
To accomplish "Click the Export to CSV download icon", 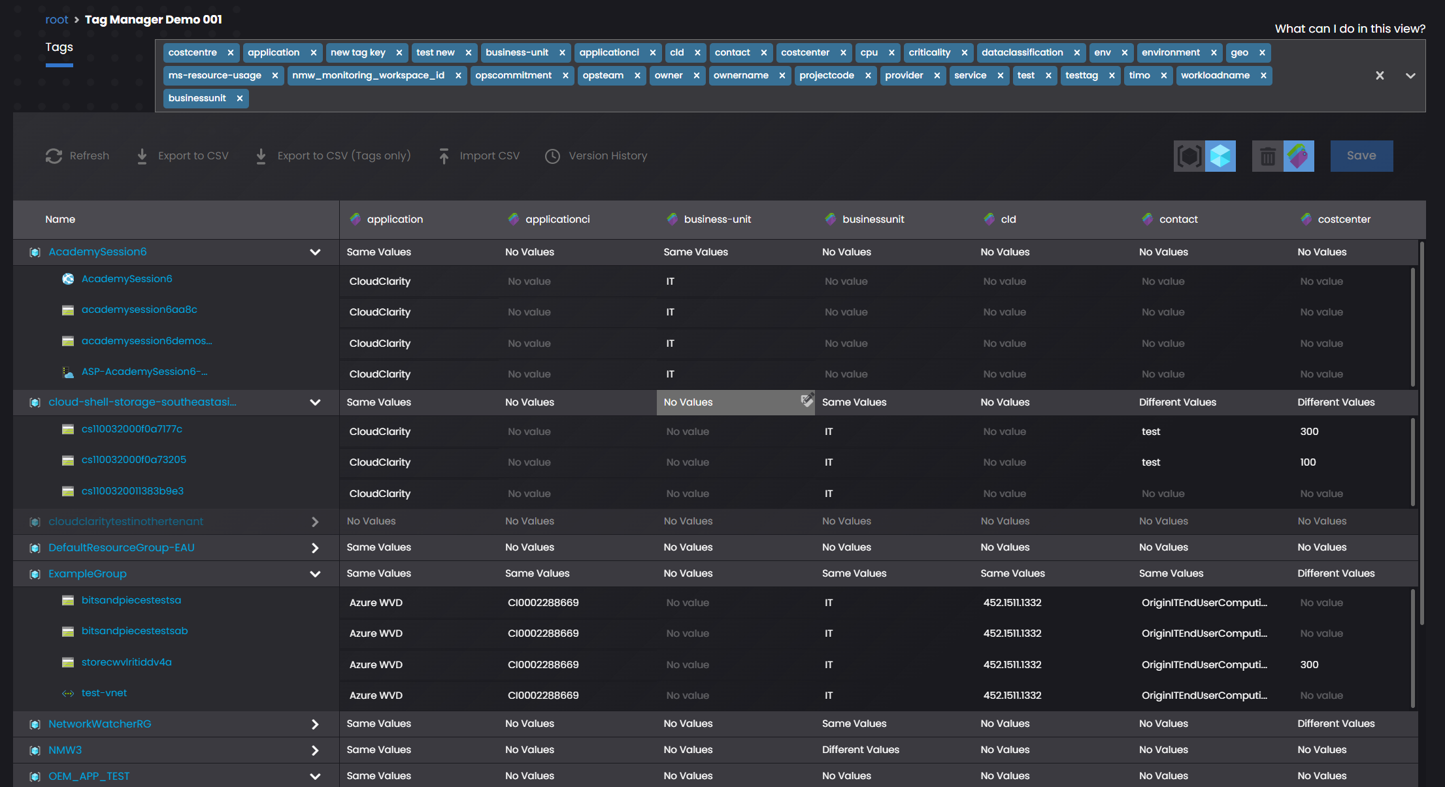I will coord(142,156).
